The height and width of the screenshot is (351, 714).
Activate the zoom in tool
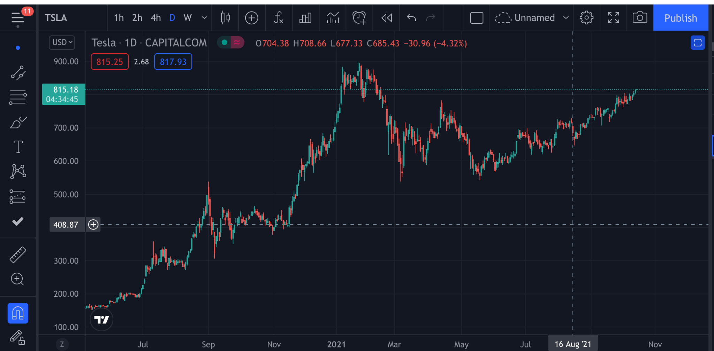(17, 279)
